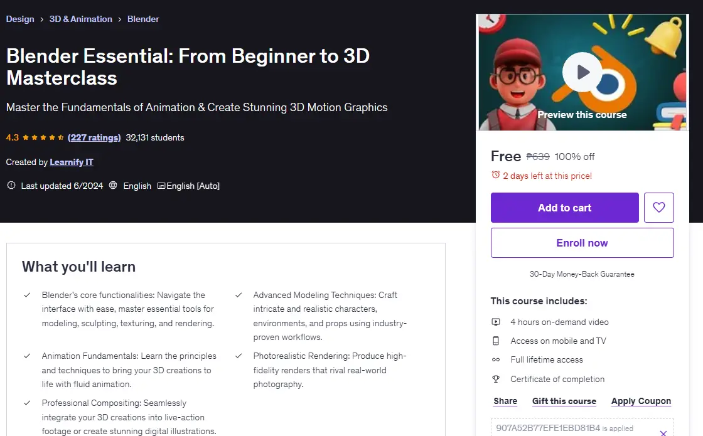Click '4 hours on-demand video' text

point(559,322)
